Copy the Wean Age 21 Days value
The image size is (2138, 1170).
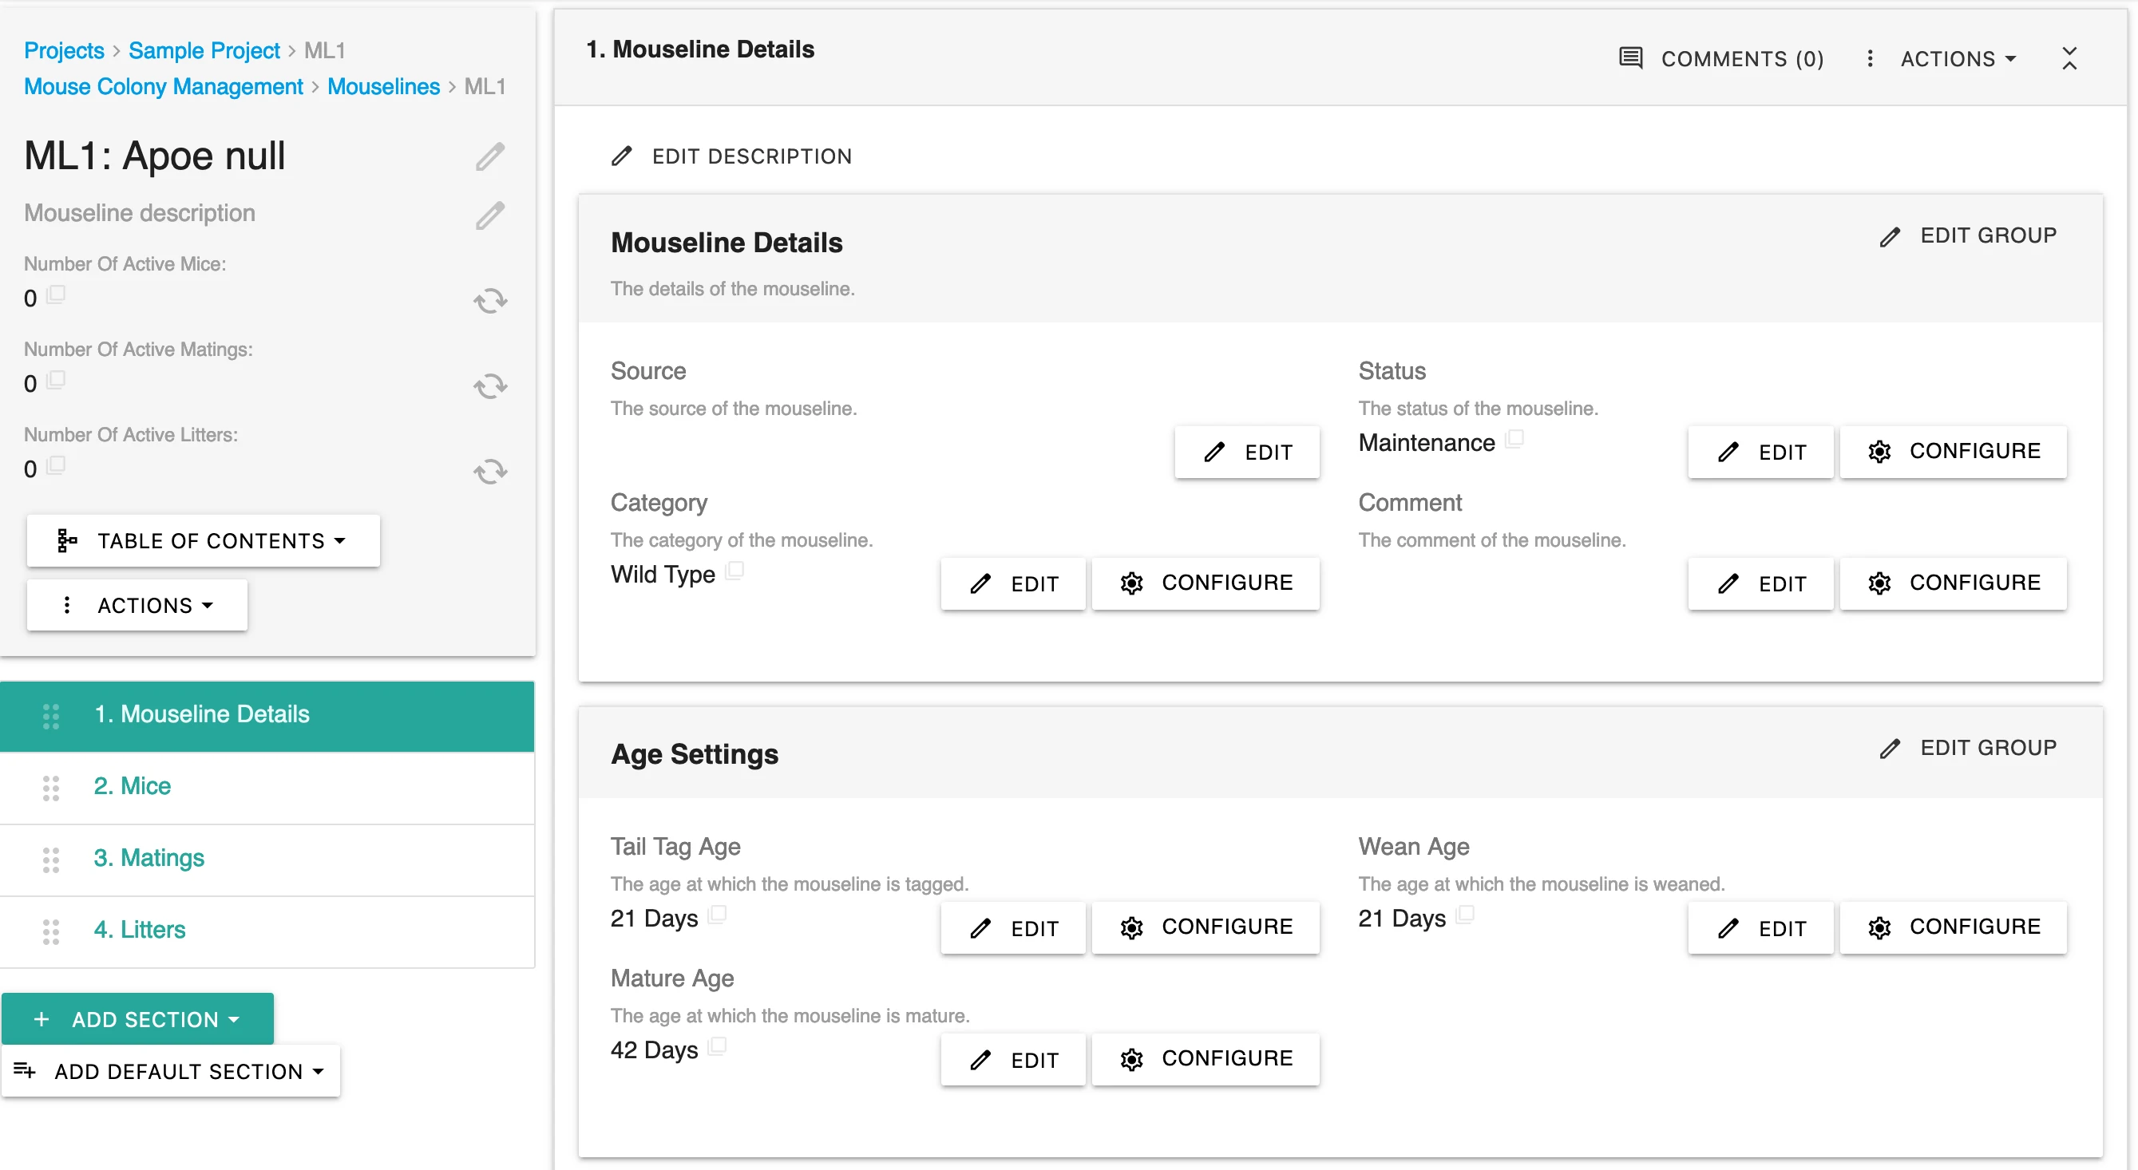click(1465, 914)
